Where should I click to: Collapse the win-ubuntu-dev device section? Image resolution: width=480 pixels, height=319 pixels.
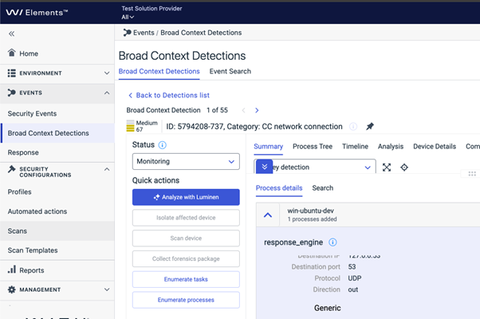[x=268, y=215]
